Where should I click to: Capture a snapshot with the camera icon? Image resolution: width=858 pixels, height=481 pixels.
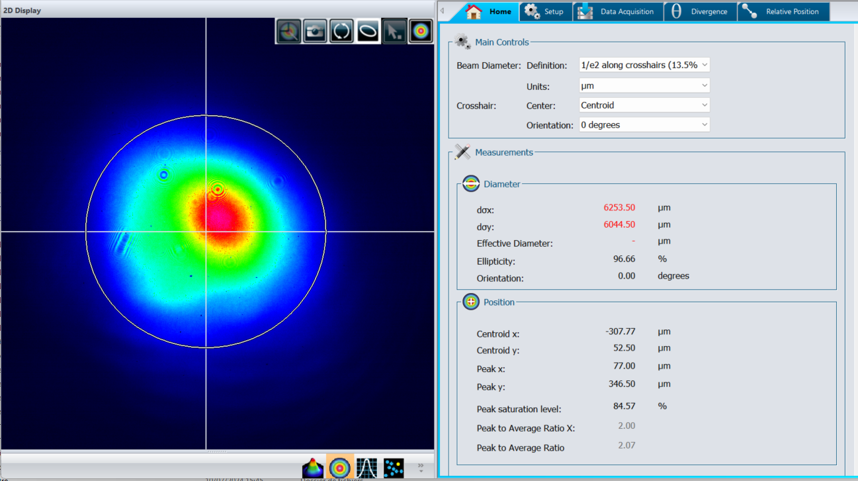[316, 31]
